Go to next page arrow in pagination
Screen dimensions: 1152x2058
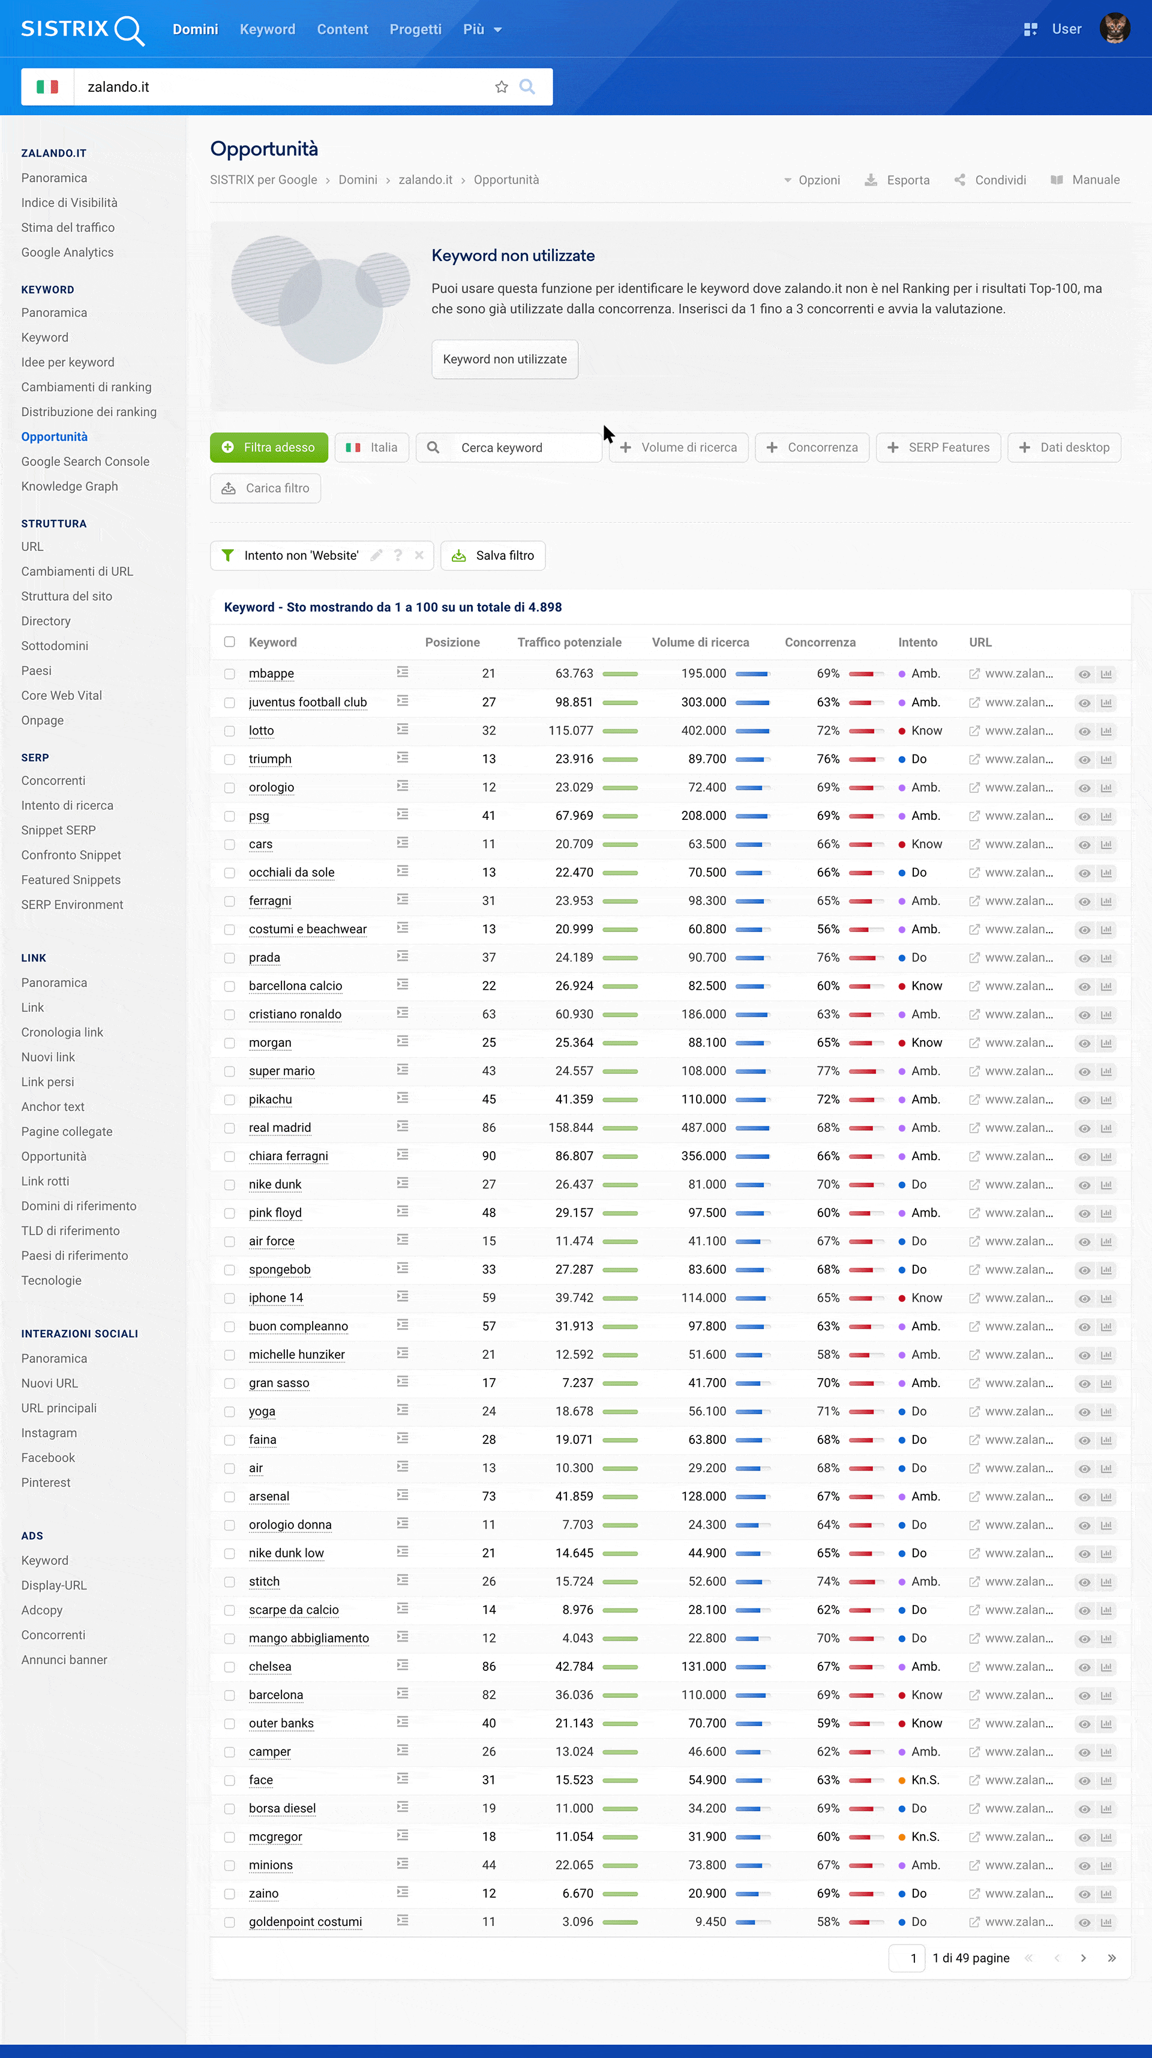1083,1957
